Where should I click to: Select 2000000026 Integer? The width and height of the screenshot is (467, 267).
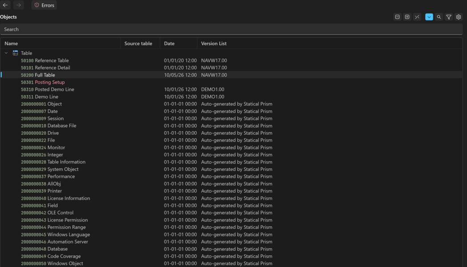(42, 155)
